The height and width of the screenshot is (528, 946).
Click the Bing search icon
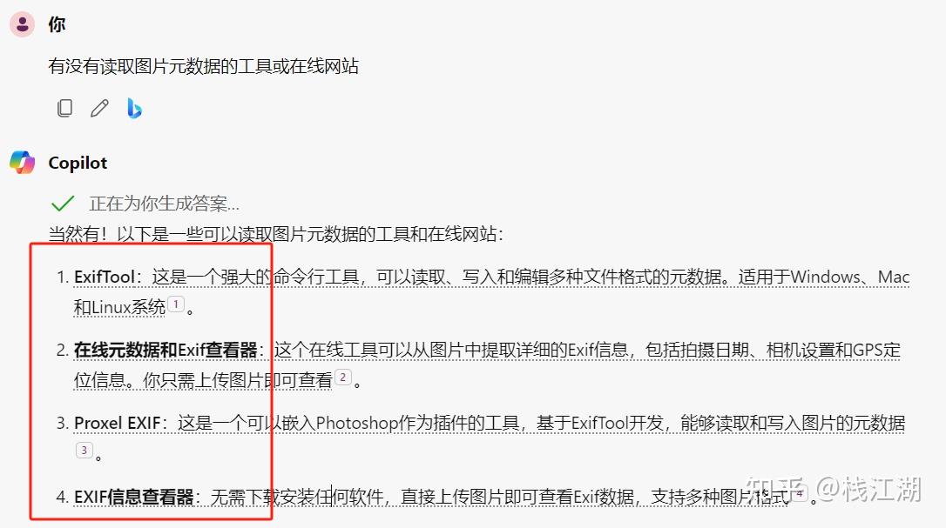[x=134, y=109]
